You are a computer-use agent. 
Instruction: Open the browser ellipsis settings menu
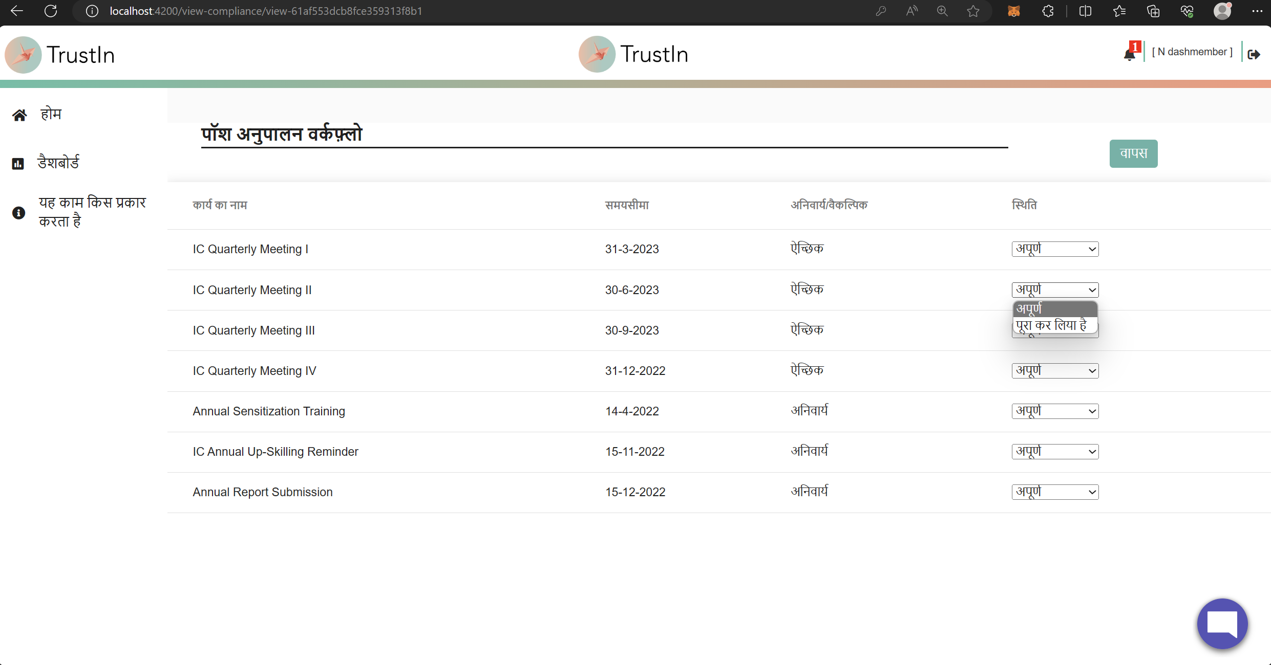click(1258, 11)
